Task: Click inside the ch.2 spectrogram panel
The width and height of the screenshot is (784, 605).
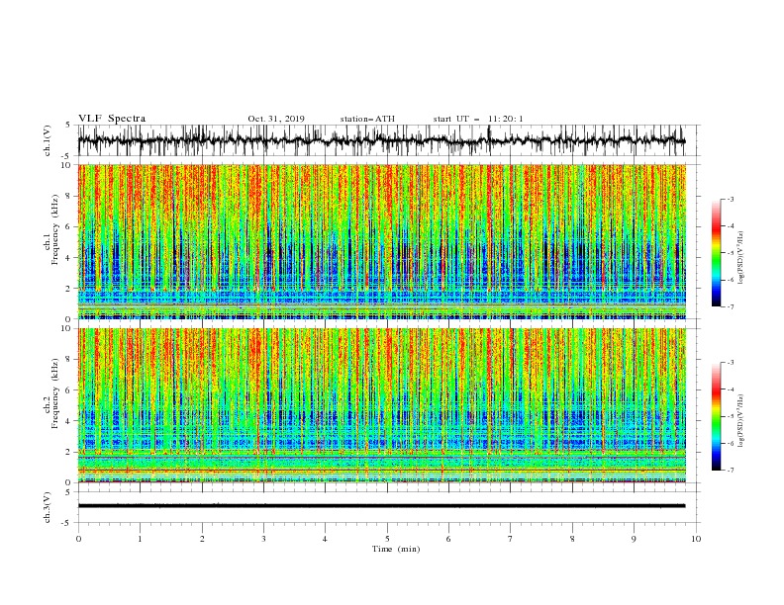Action: [382, 405]
